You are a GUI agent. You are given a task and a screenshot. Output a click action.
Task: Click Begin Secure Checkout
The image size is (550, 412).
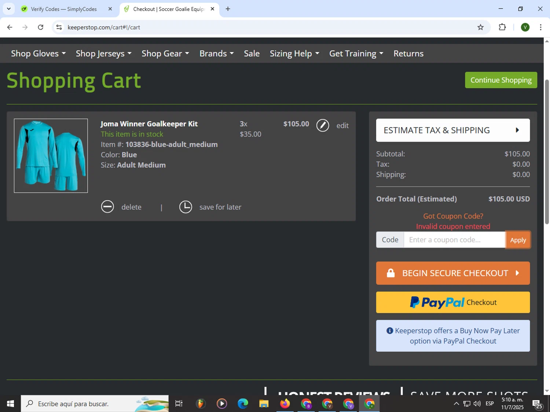[x=453, y=273]
